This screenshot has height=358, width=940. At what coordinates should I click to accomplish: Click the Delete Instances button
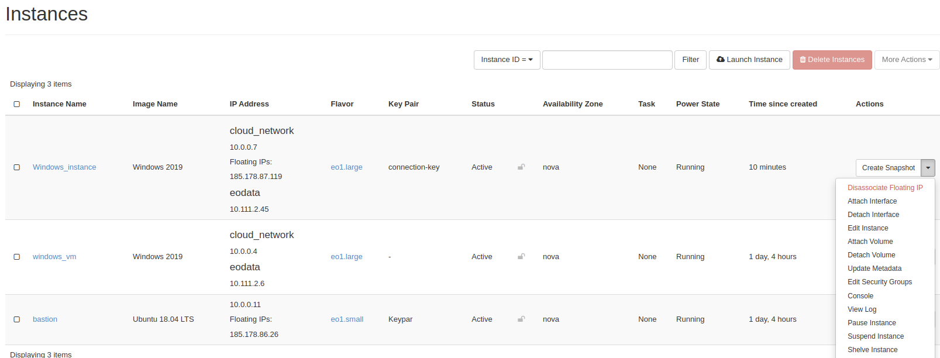[832, 60]
